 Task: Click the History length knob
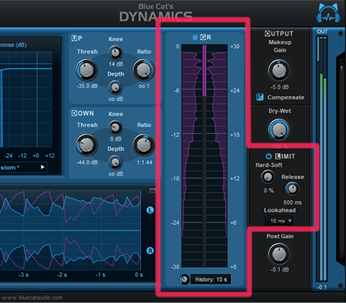(184, 279)
